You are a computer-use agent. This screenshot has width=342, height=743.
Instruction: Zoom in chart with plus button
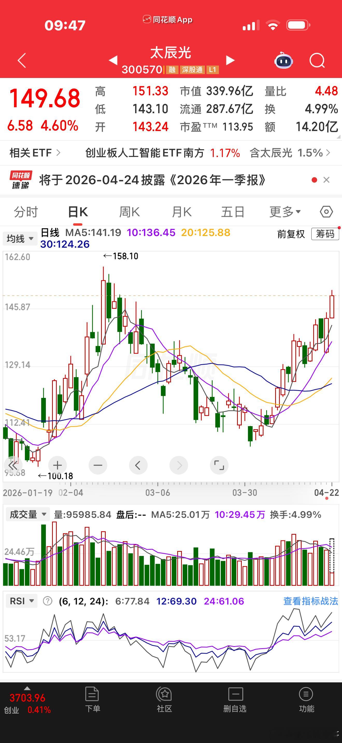coord(57,465)
